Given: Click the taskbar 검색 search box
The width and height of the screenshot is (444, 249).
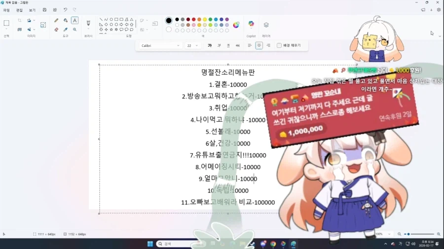Looking at the screenshot, I should pos(180,244).
